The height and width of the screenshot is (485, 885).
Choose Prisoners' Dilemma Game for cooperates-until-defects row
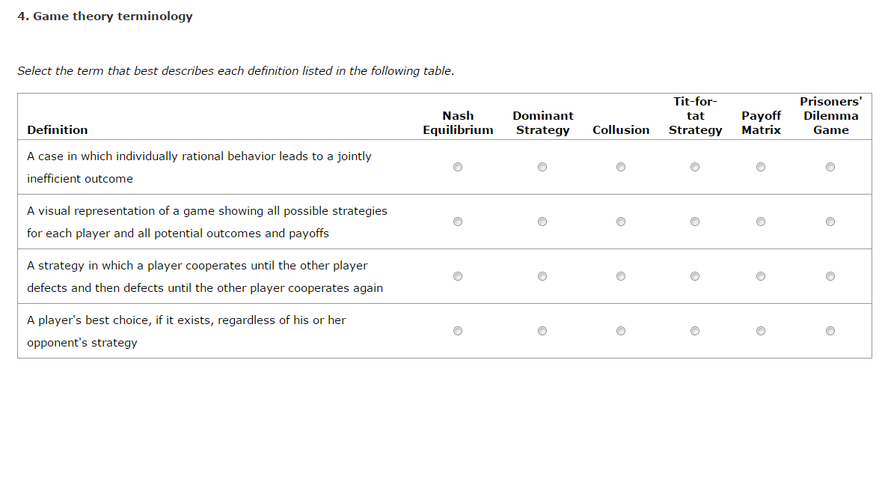tap(830, 277)
